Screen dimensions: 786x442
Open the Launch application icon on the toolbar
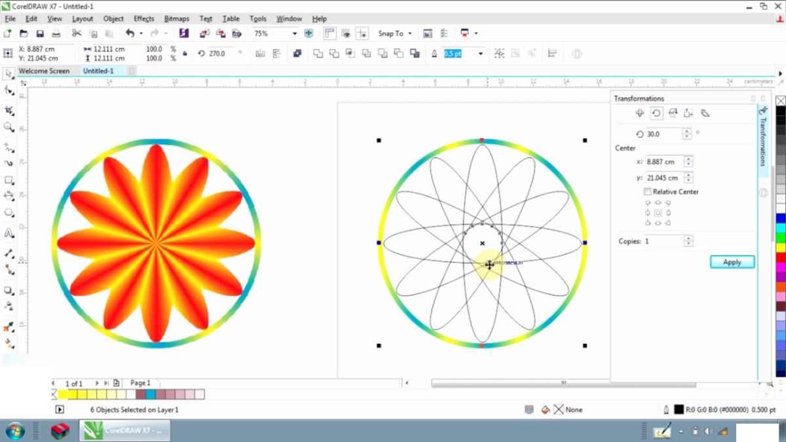pos(466,33)
